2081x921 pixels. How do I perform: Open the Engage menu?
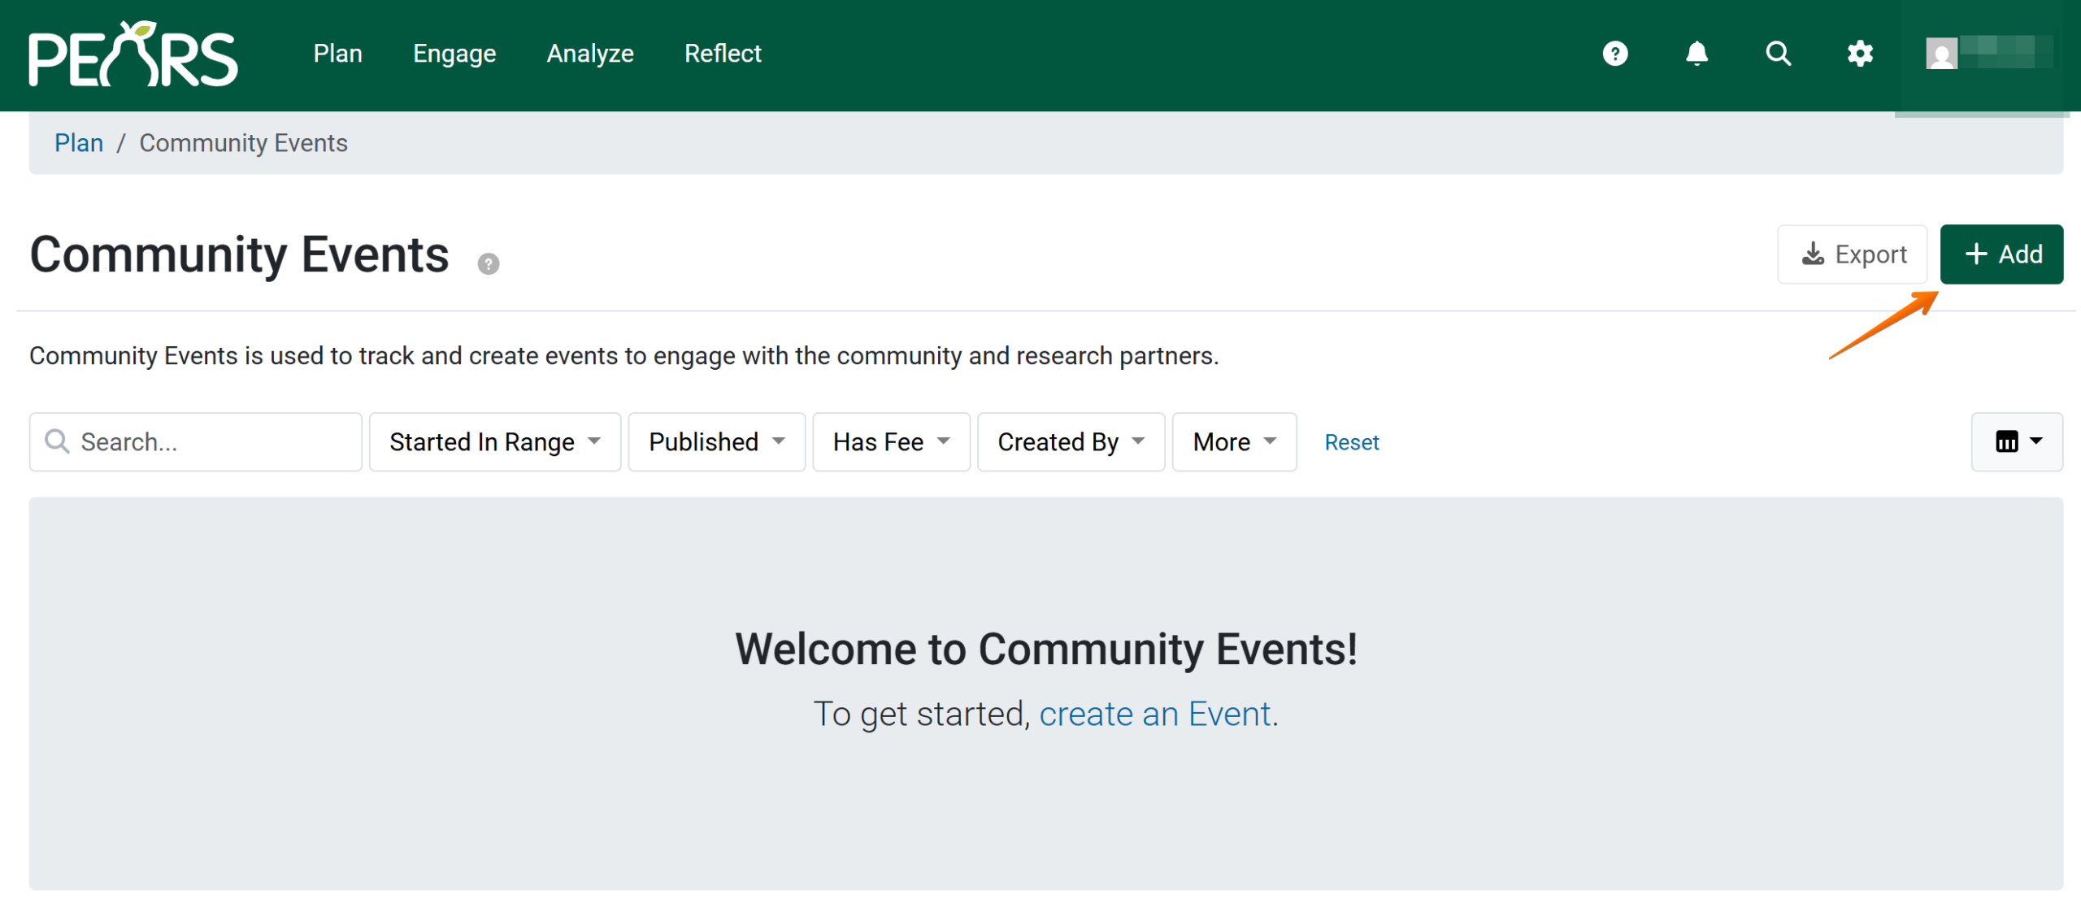click(454, 54)
